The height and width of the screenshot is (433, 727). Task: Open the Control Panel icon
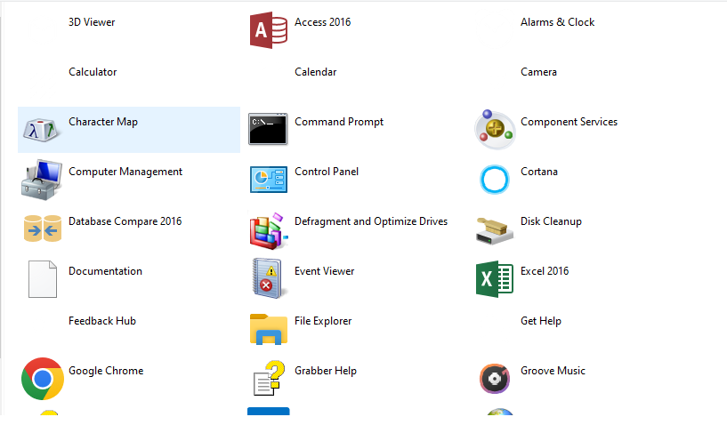(x=269, y=180)
